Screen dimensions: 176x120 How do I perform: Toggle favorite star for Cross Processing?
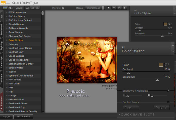click(7, 60)
